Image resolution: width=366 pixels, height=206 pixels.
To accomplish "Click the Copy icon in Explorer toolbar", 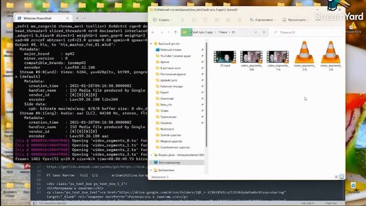I will [x=194, y=20].
